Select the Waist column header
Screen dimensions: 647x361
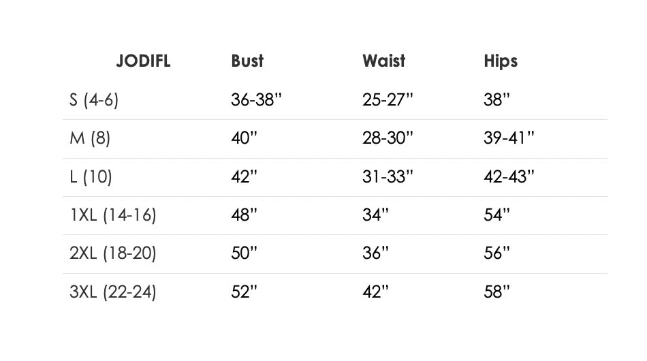(383, 61)
